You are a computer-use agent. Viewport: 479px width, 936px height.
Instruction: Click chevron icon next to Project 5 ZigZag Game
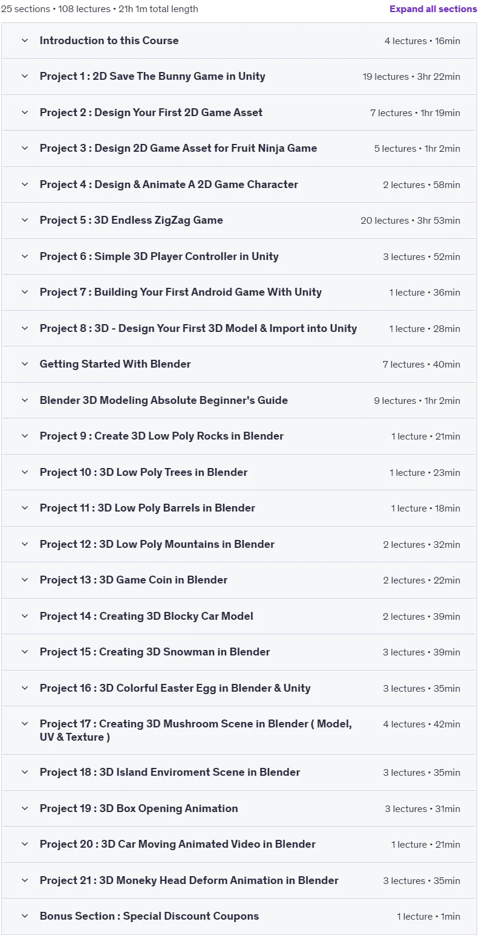coord(25,220)
